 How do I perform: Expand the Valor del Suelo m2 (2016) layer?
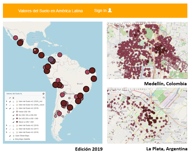6,132
